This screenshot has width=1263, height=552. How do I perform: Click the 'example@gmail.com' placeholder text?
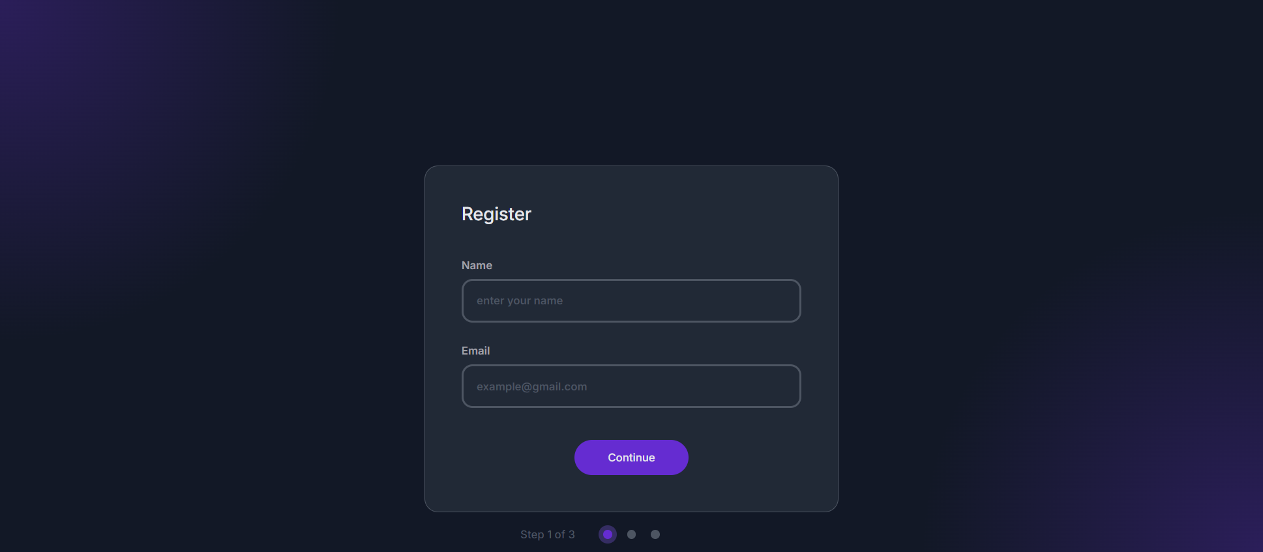pyautogui.click(x=531, y=386)
